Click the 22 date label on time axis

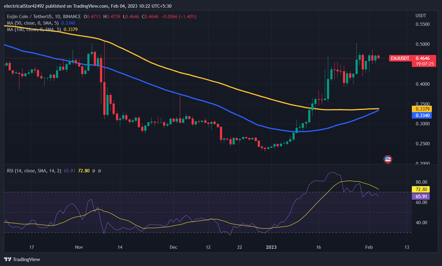(240, 247)
